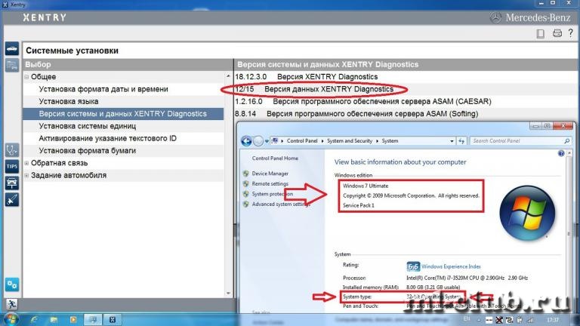
Task: Open the recent pages dropdown arrow
Action: click(267, 141)
